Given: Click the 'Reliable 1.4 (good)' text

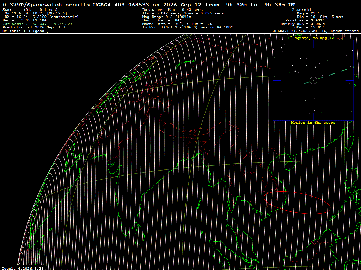Looking at the screenshot, I should [x=25, y=31].
